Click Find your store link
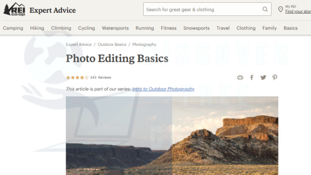Screen dimensions: 311x175 click(298, 12)
